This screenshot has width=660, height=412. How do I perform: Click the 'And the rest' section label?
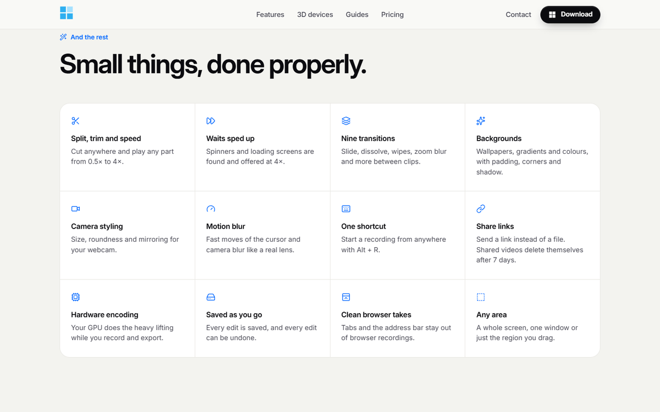pos(89,37)
